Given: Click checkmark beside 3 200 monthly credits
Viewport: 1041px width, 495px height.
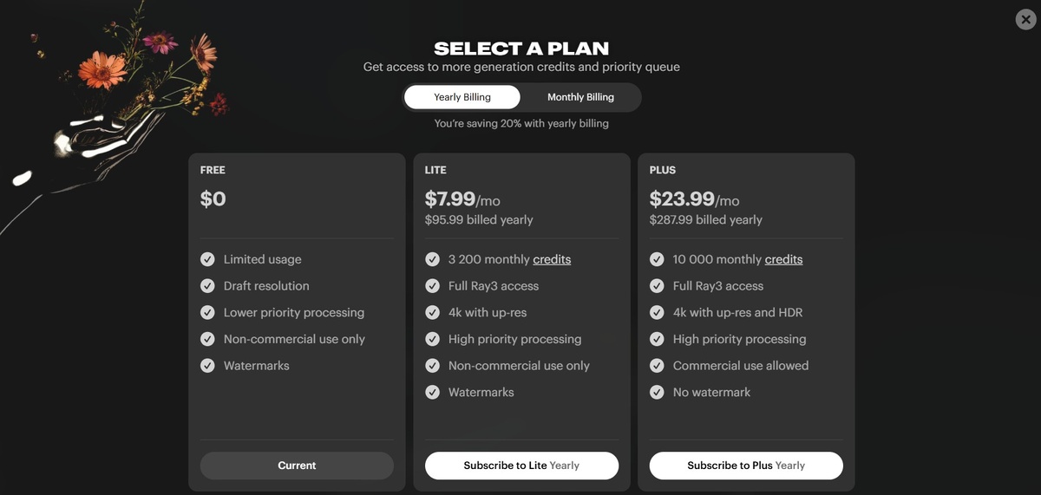Looking at the screenshot, I should pyautogui.click(x=433, y=259).
